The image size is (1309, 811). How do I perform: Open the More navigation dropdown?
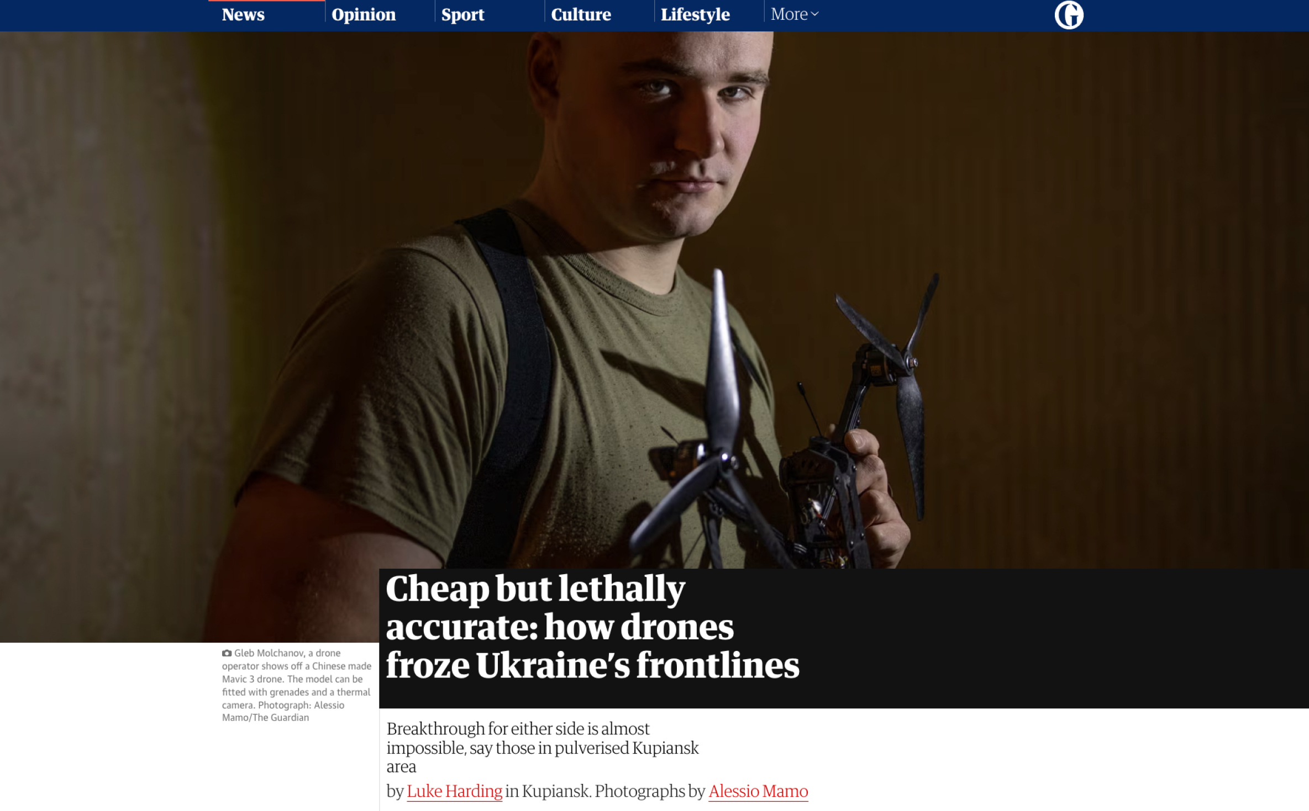794,14
